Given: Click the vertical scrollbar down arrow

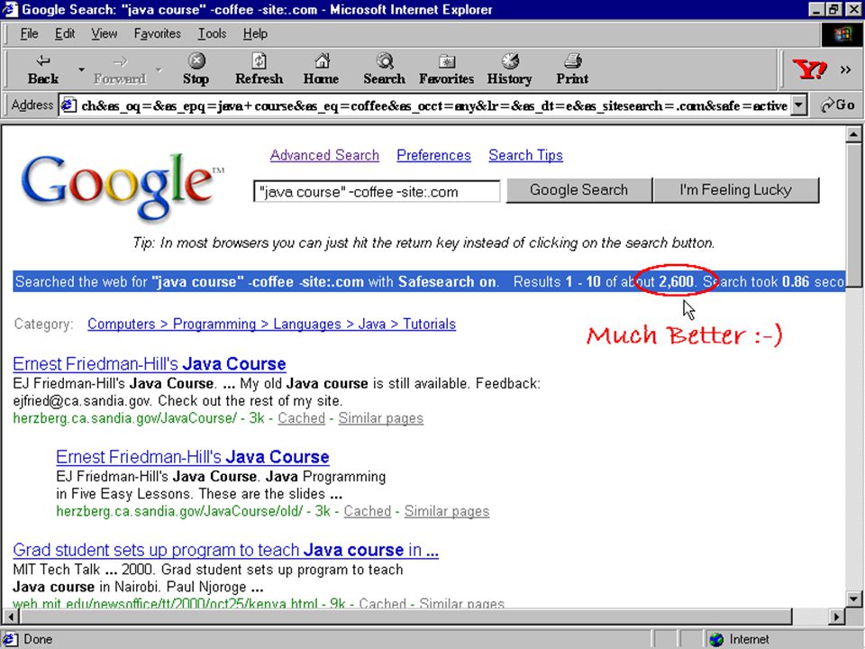Looking at the screenshot, I should pyautogui.click(x=853, y=599).
